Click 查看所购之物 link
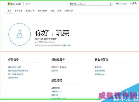Screen dimensions: 139x102 [56, 91]
